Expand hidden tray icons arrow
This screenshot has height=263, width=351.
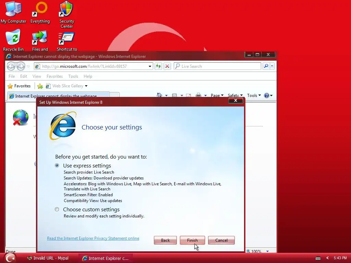(x=327, y=258)
